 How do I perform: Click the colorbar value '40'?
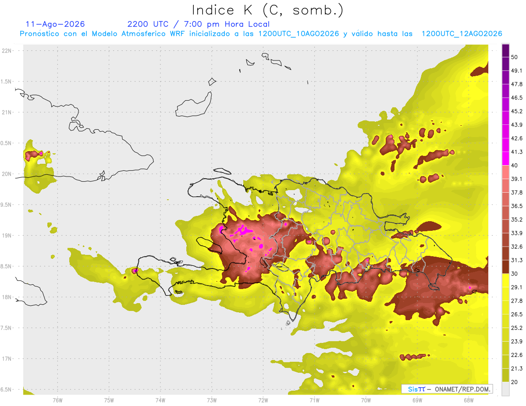[514, 165]
